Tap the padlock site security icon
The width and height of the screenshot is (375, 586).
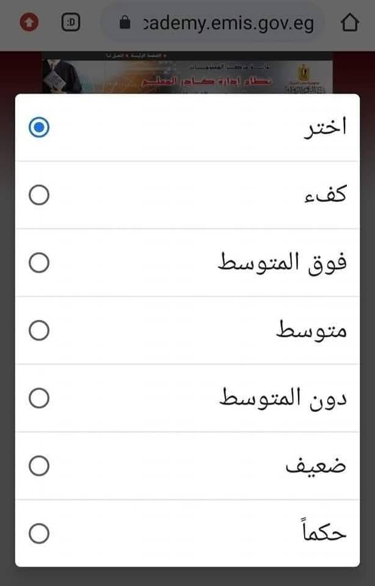(125, 24)
